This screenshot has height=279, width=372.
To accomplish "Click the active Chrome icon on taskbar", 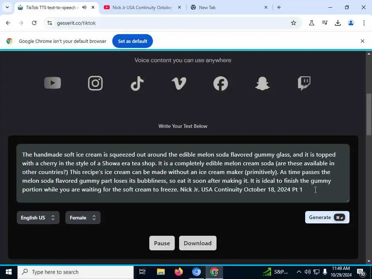I will point(214,272).
